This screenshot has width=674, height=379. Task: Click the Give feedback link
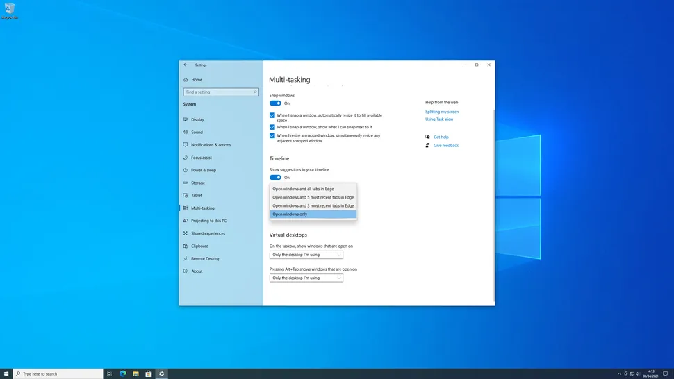coord(446,146)
